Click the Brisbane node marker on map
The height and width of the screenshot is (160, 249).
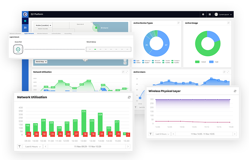point(96,28)
